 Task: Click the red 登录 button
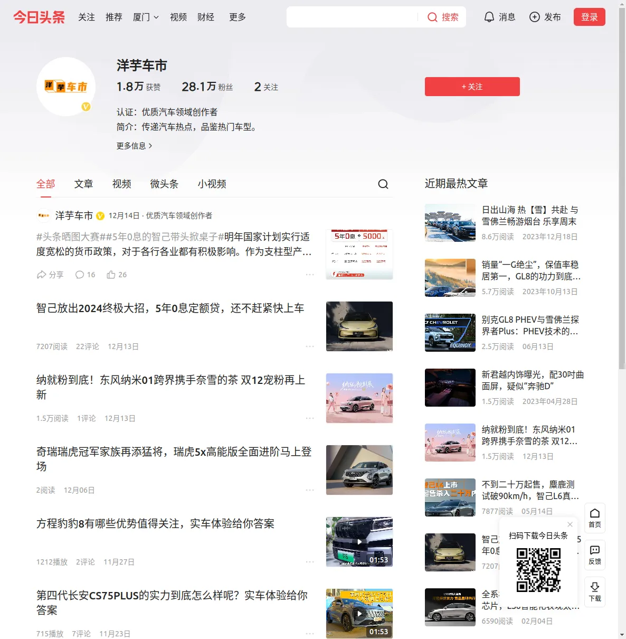pyautogui.click(x=590, y=17)
